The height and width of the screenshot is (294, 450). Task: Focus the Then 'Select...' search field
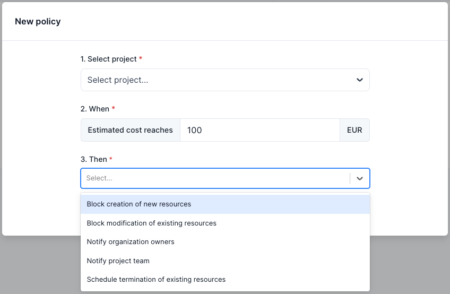coord(212,178)
